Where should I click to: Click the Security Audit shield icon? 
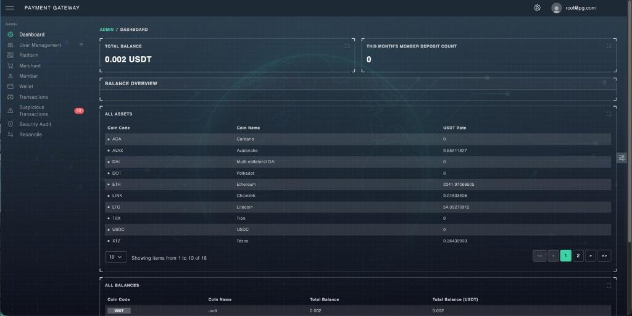(x=10, y=125)
